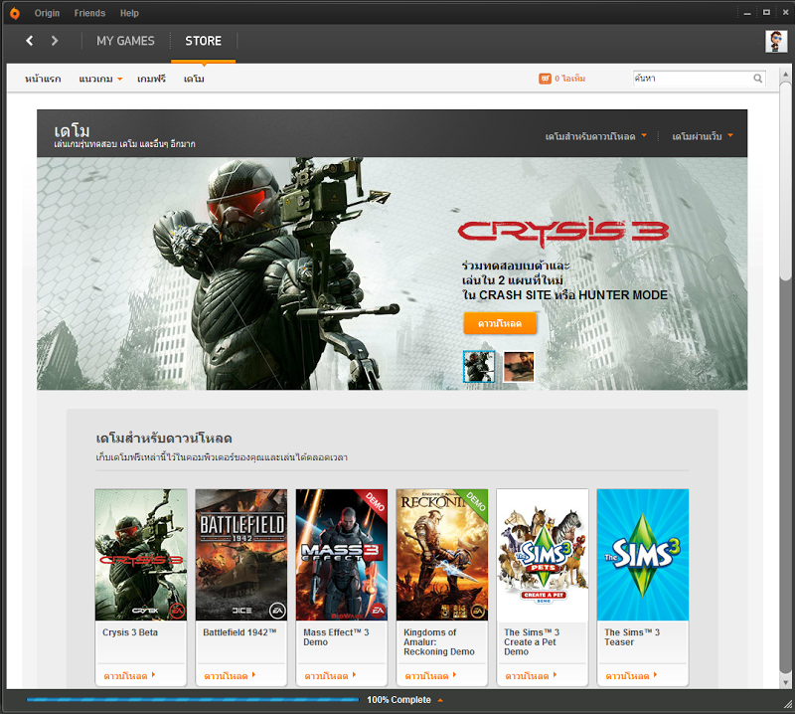Open The Sims 3 Teaser cover
The width and height of the screenshot is (795, 714).
tap(643, 555)
